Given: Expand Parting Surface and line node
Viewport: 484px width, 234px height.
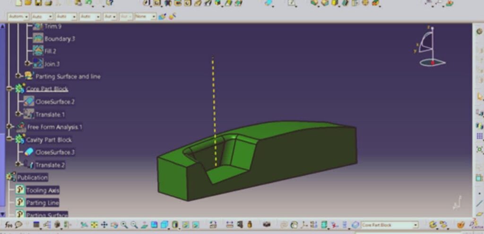Looking at the screenshot, I should pyautogui.click(x=18, y=76).
